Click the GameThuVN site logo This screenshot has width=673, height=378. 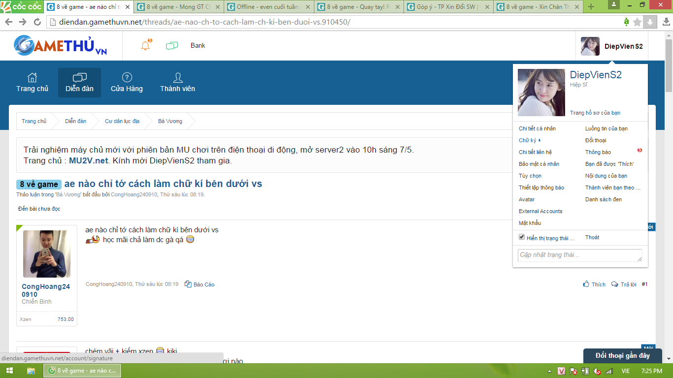point(60,45)
